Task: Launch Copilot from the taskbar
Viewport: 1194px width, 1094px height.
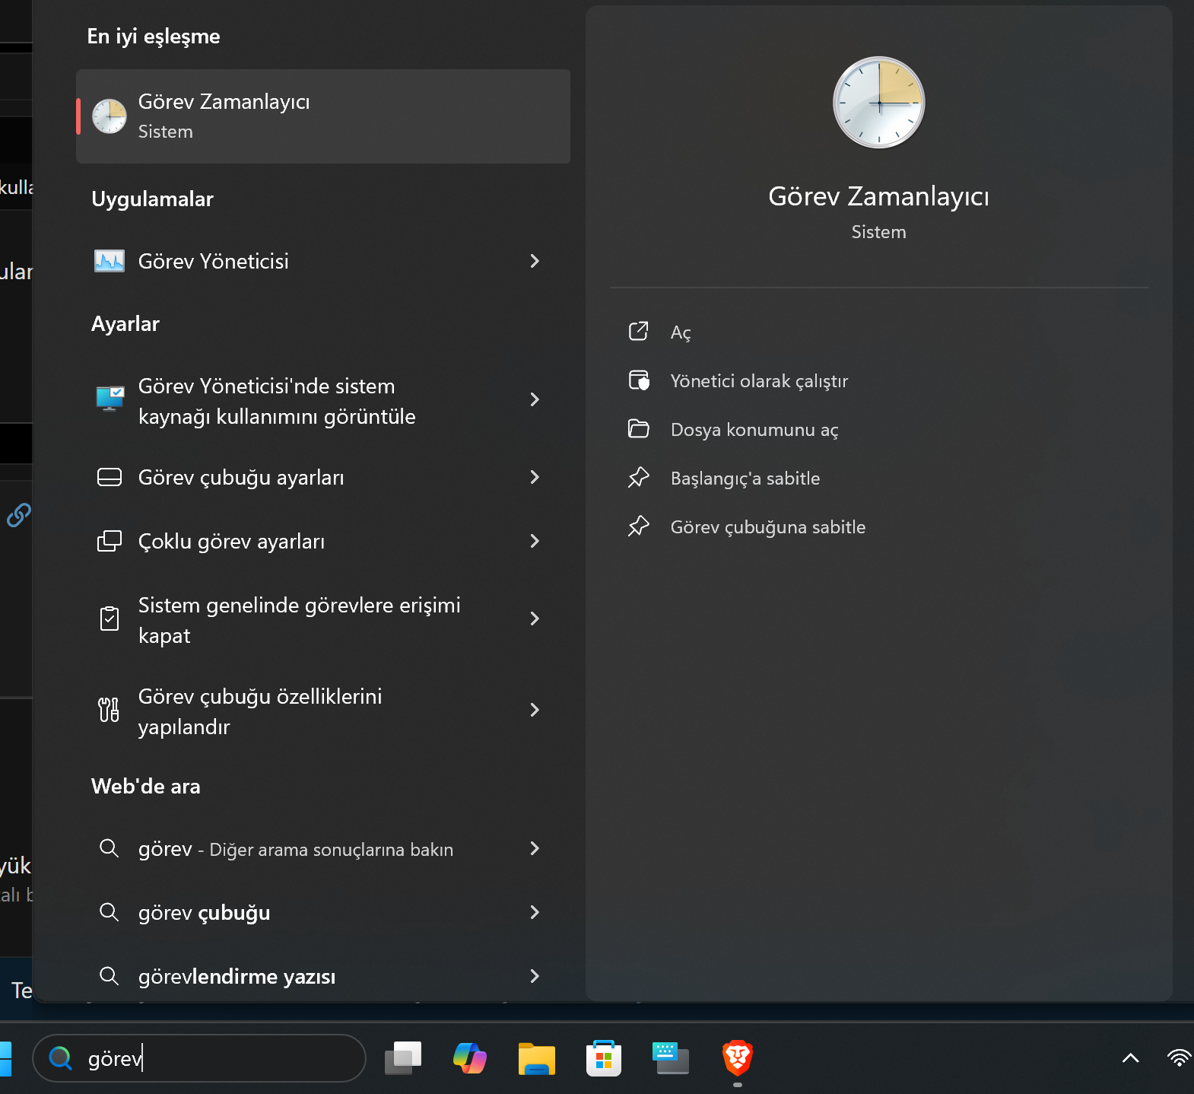Action: 470,1058
